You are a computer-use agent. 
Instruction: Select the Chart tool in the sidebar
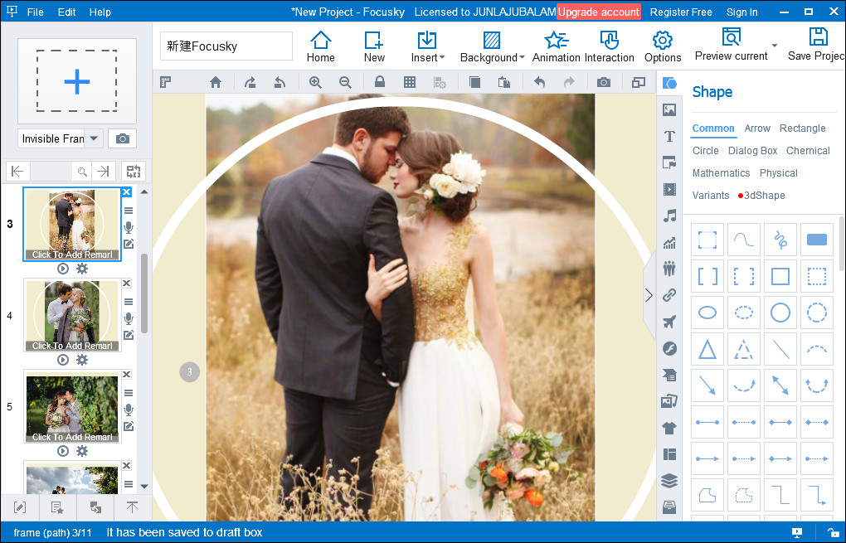click(x=669, y=243)
